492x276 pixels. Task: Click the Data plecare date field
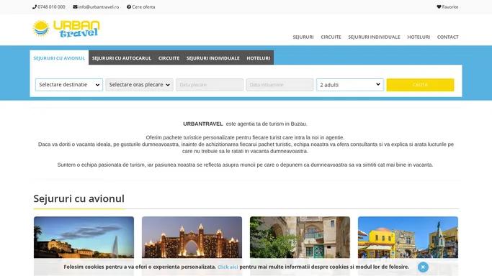click(210, 85)
